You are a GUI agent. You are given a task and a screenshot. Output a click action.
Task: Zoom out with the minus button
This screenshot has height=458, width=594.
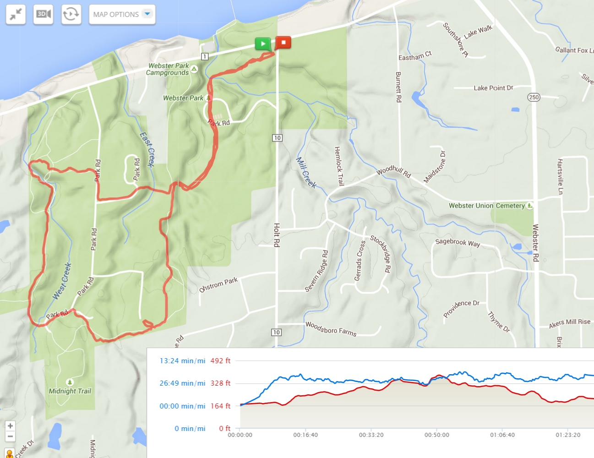click(x=10, y=436)
